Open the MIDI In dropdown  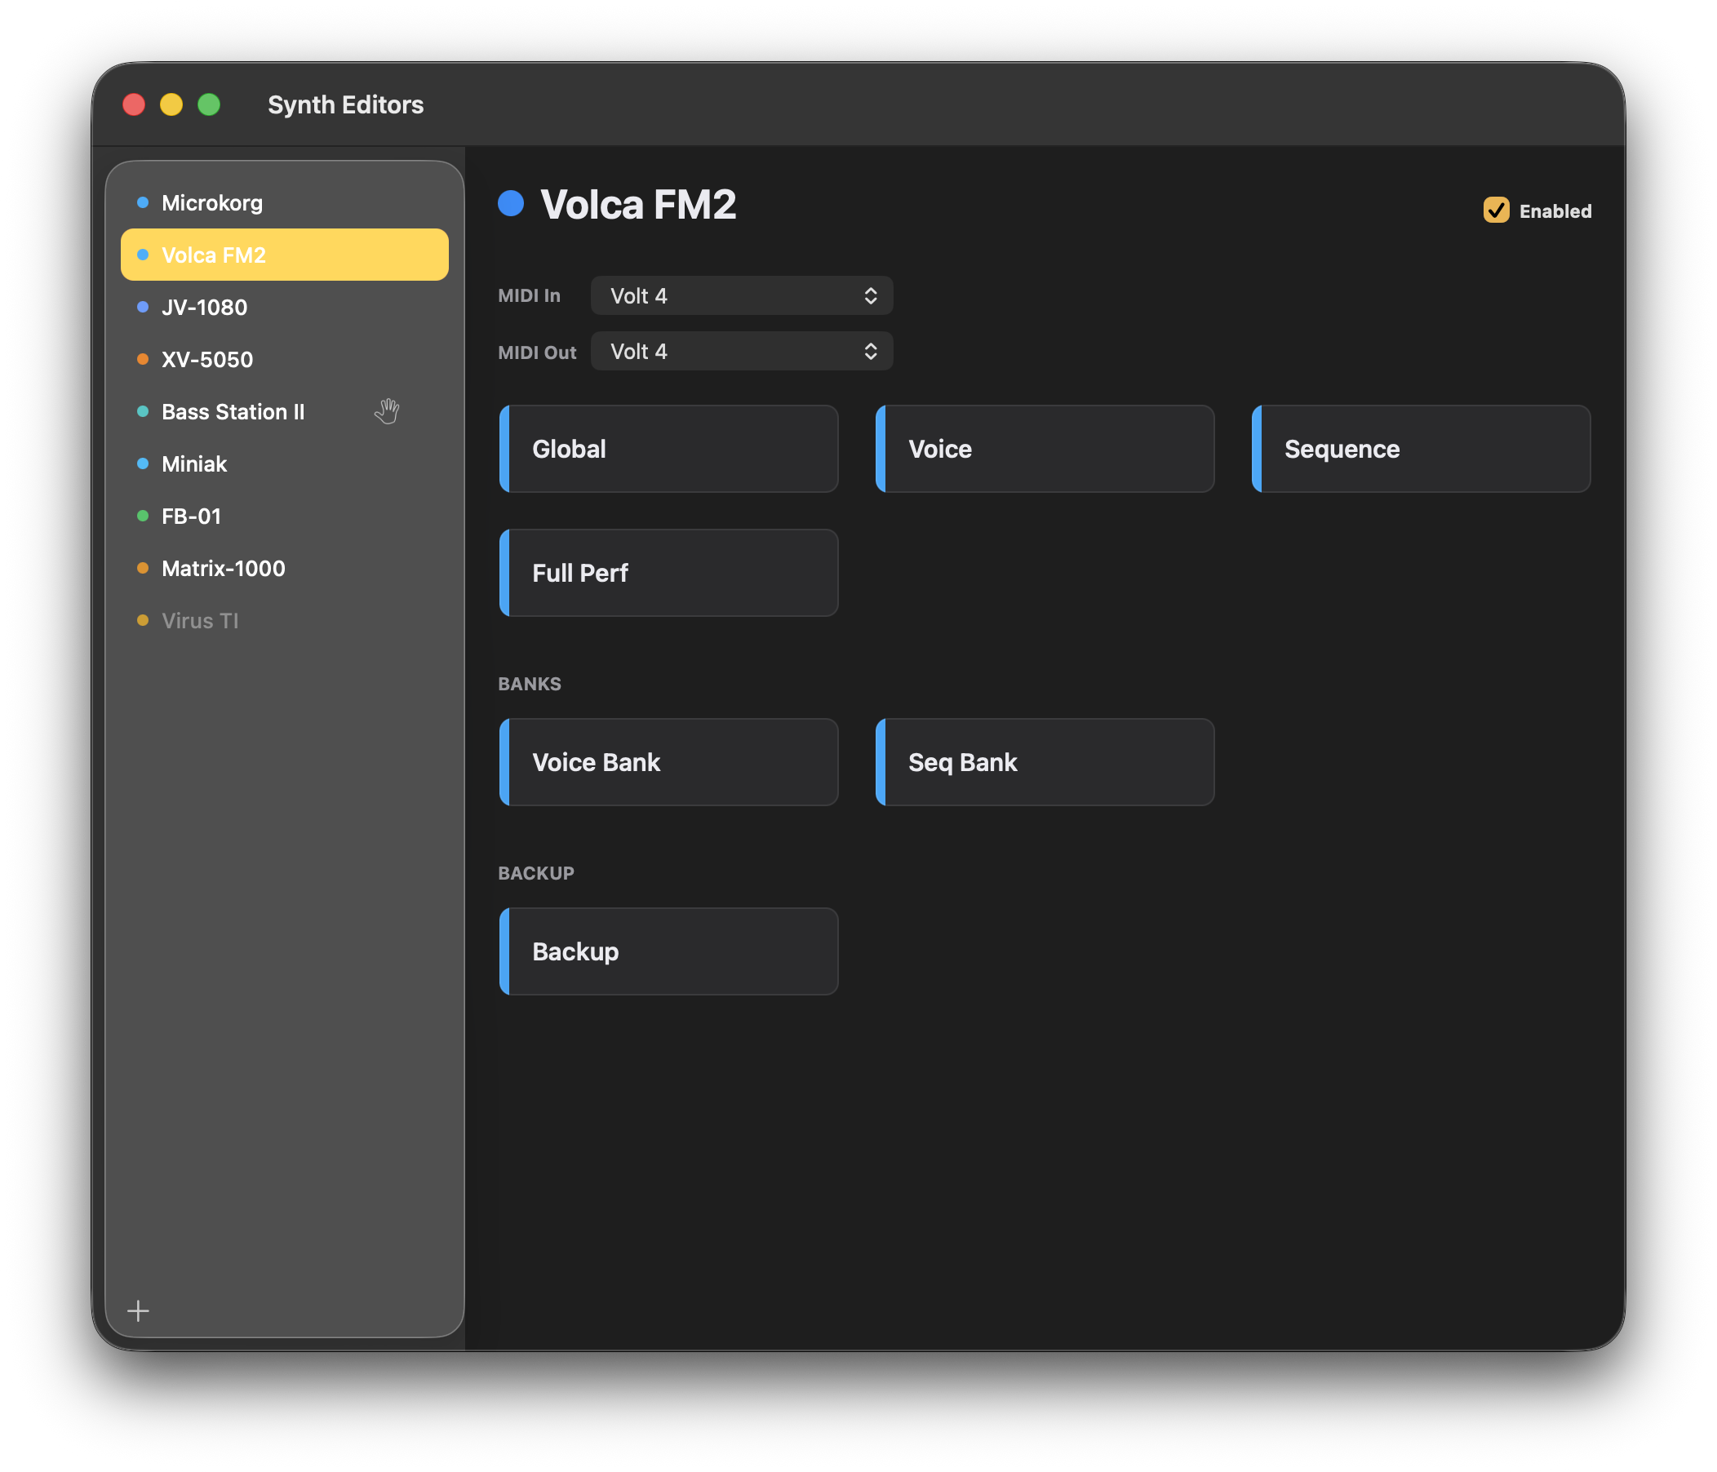[742, 295]
